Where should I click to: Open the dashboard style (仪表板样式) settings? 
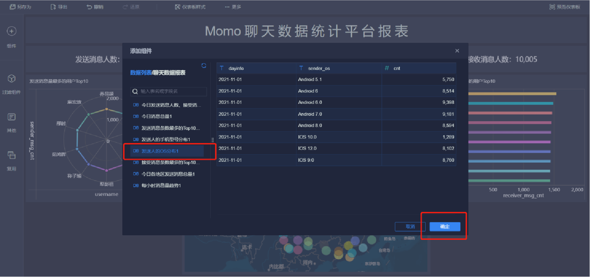[x=190, y=7]
